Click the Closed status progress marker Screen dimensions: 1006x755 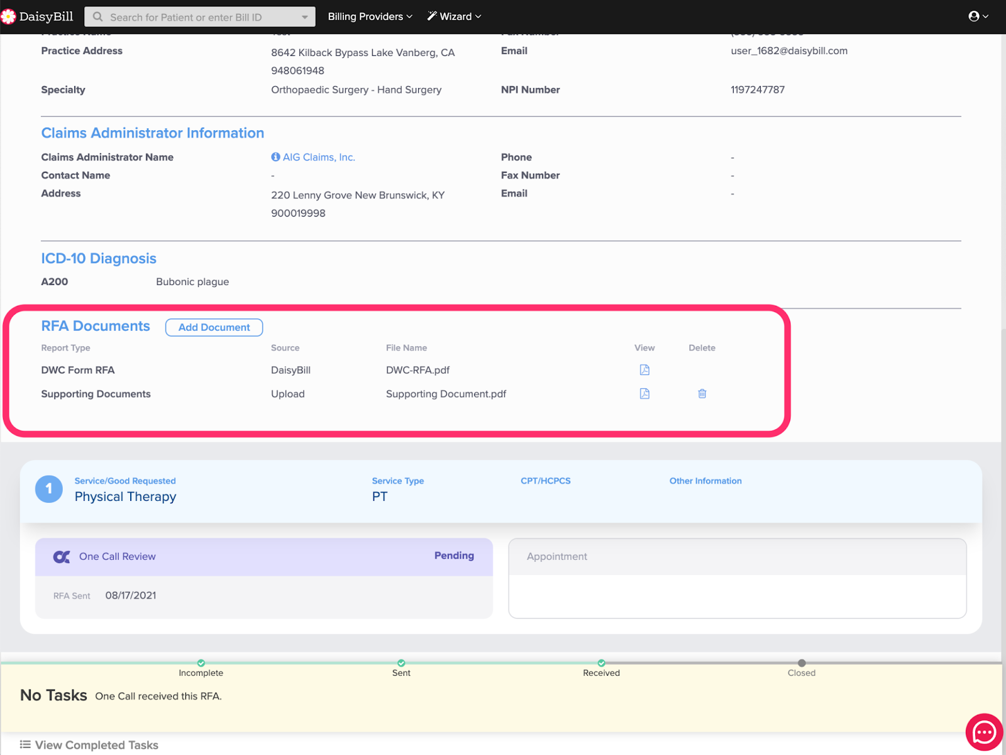(802, 663)
